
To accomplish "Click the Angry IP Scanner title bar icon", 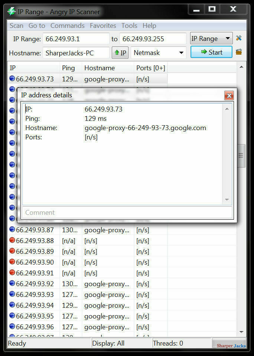I will [12, 12].
